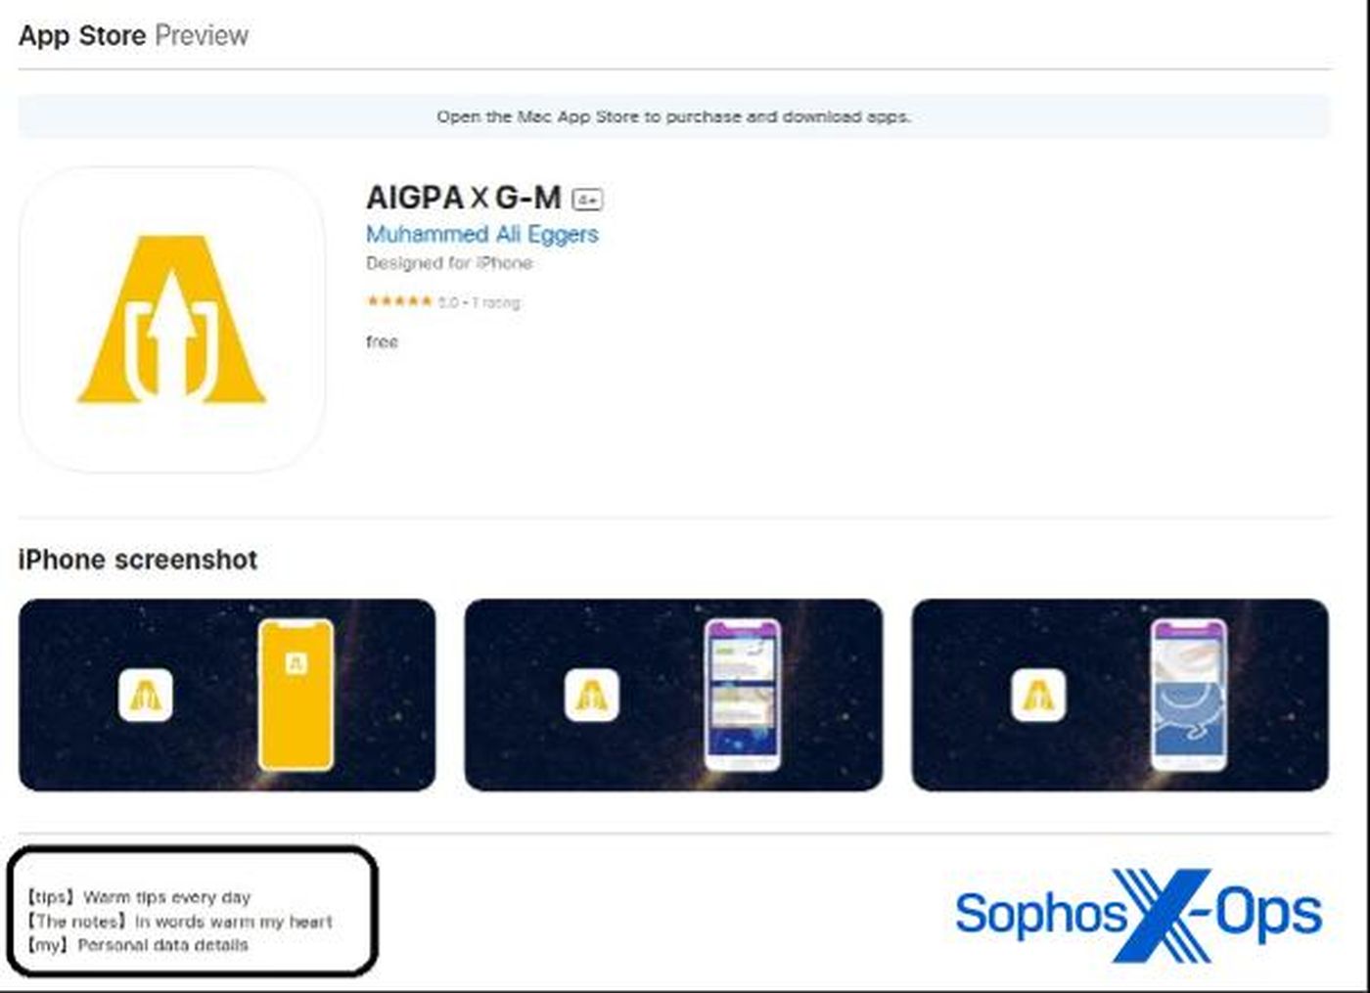Open developer link Muhammed Ali Eggers
The image size is (1370, 993).
[481, 235]
